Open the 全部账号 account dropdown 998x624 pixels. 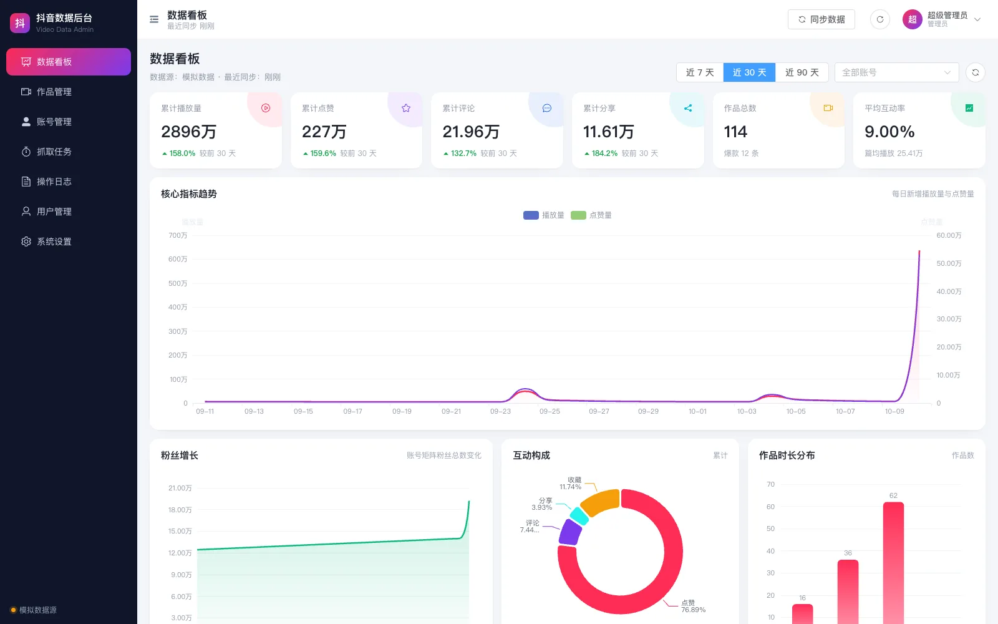tap(896, 72)
